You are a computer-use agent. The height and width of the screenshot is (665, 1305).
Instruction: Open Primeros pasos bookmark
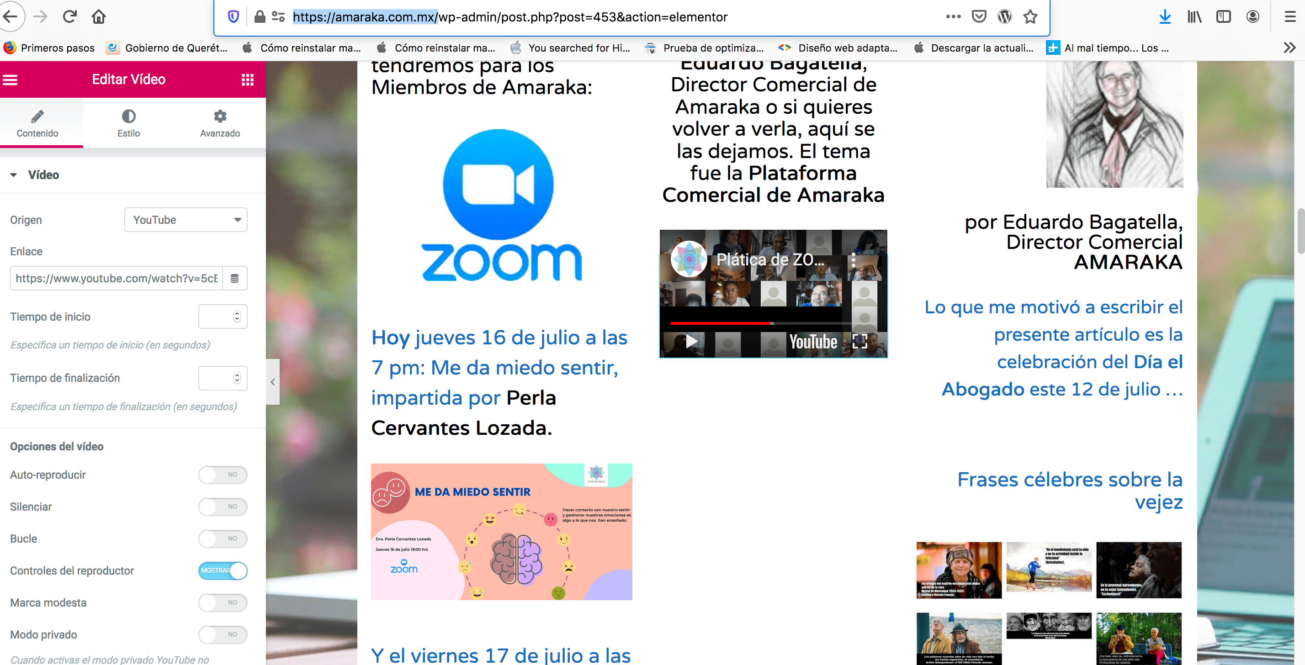coord(49,47)
